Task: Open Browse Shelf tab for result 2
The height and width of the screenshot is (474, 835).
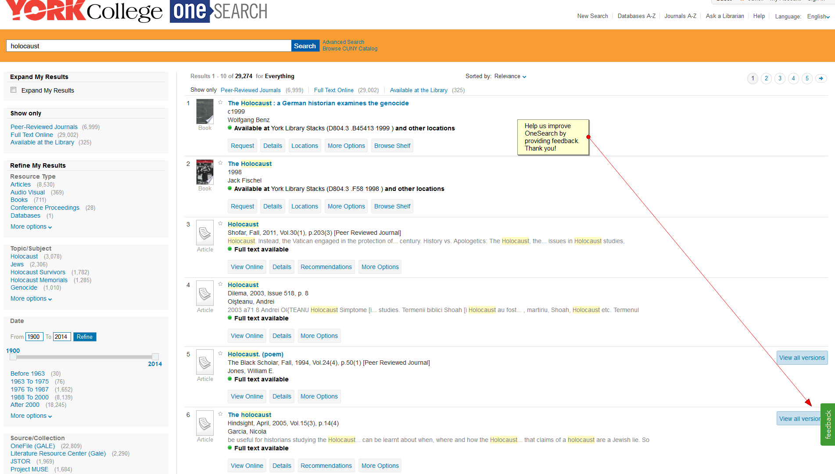Action: [392, 206]
